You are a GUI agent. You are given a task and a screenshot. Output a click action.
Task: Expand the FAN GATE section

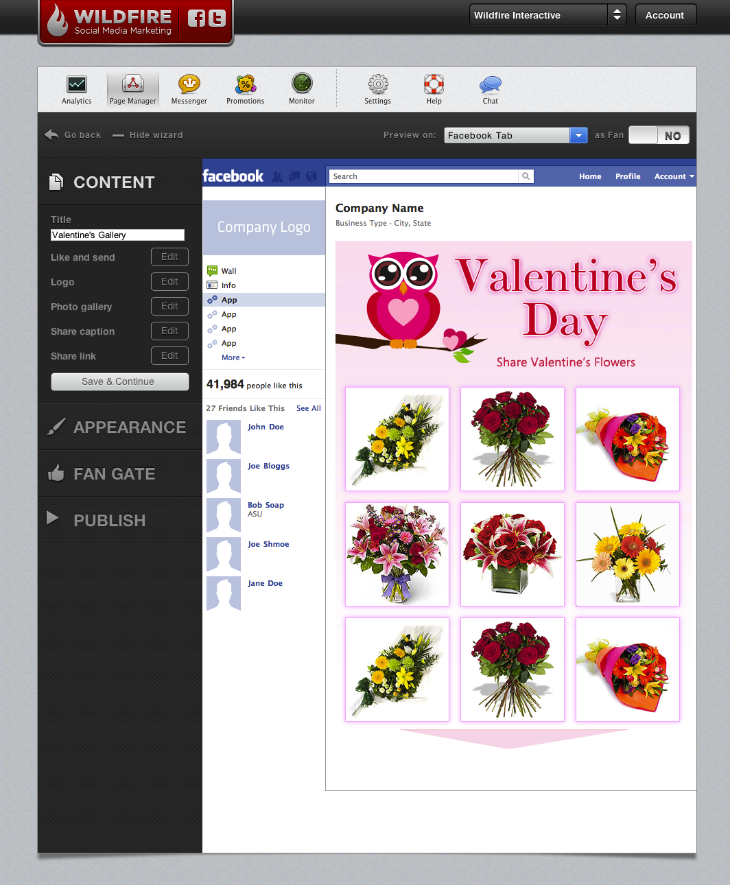click(120, 473)
